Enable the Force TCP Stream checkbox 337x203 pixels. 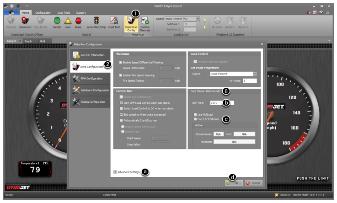click(x=195, y=118)
